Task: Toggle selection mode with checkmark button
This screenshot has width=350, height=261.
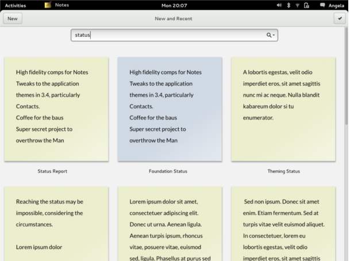Action: [340, 18]
